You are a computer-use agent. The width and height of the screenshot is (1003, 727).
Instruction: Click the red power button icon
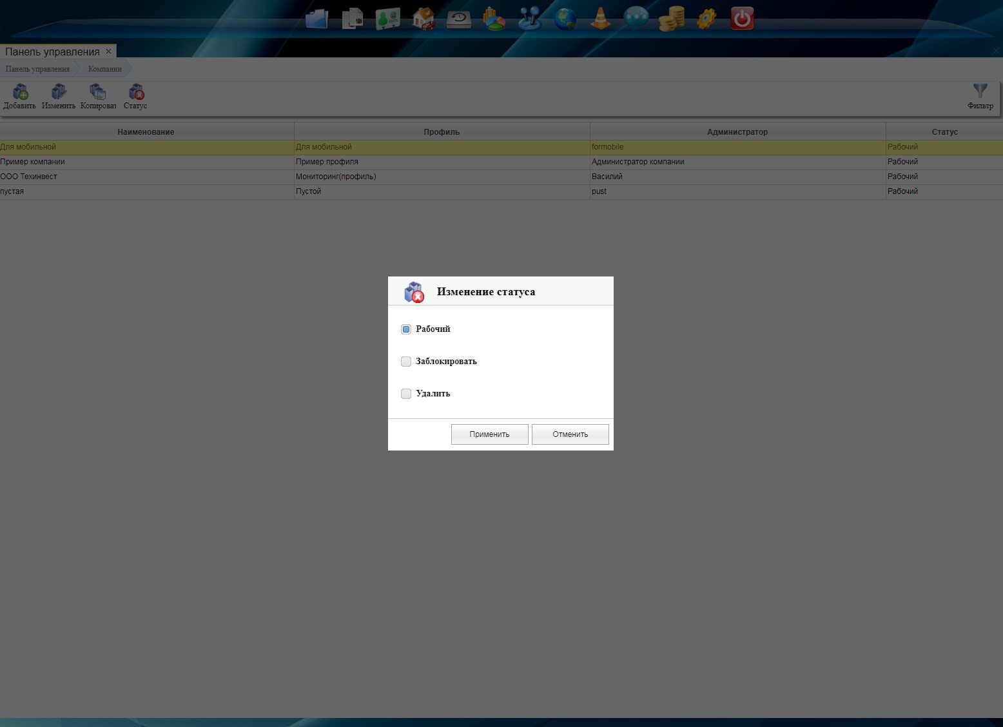click(x=742, y=19)
